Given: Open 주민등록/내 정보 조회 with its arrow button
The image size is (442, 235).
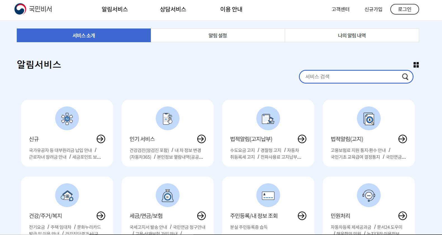Looking at the screenshot, I should click(302, 216).
